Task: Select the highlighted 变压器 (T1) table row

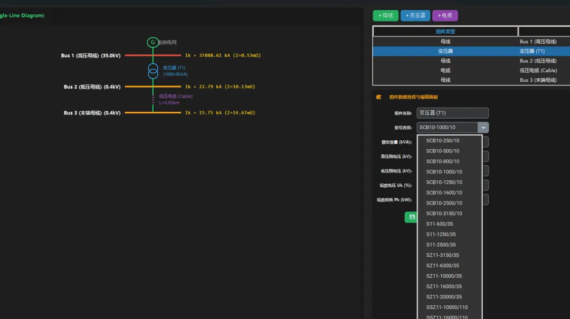Action: (471, 51)
